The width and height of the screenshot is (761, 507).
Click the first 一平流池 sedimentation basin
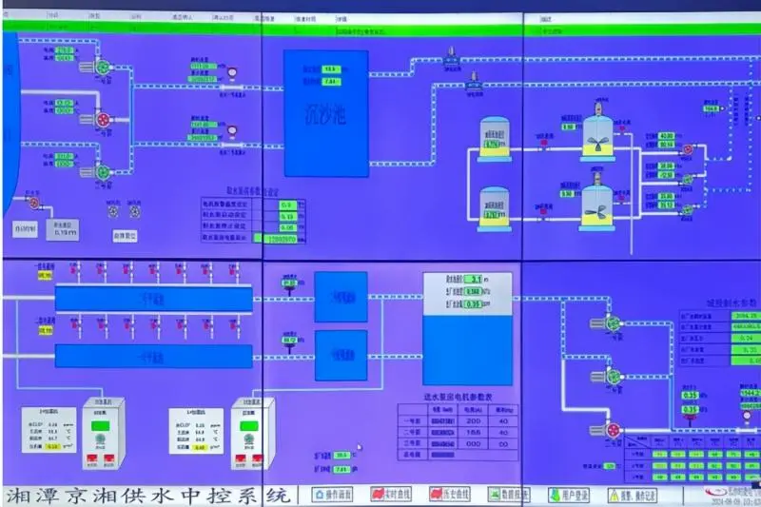pos(153,299)
